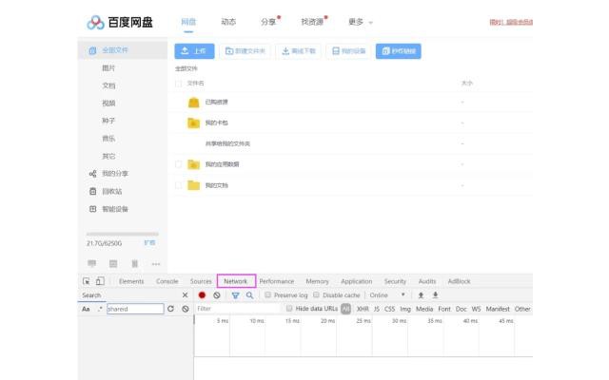The image size is (609, 380).
Task: Open the DevTools Elements tab
Action: pos(131,281)
